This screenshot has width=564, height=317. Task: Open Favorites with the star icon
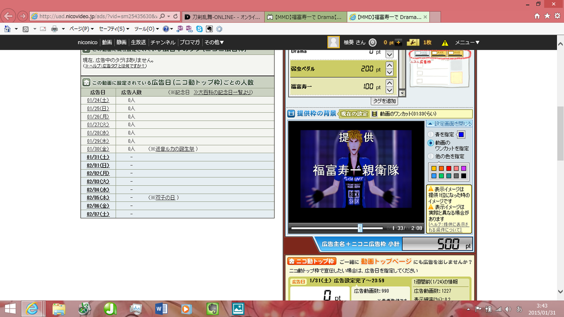pyautogui.click(x=547, y=16)
